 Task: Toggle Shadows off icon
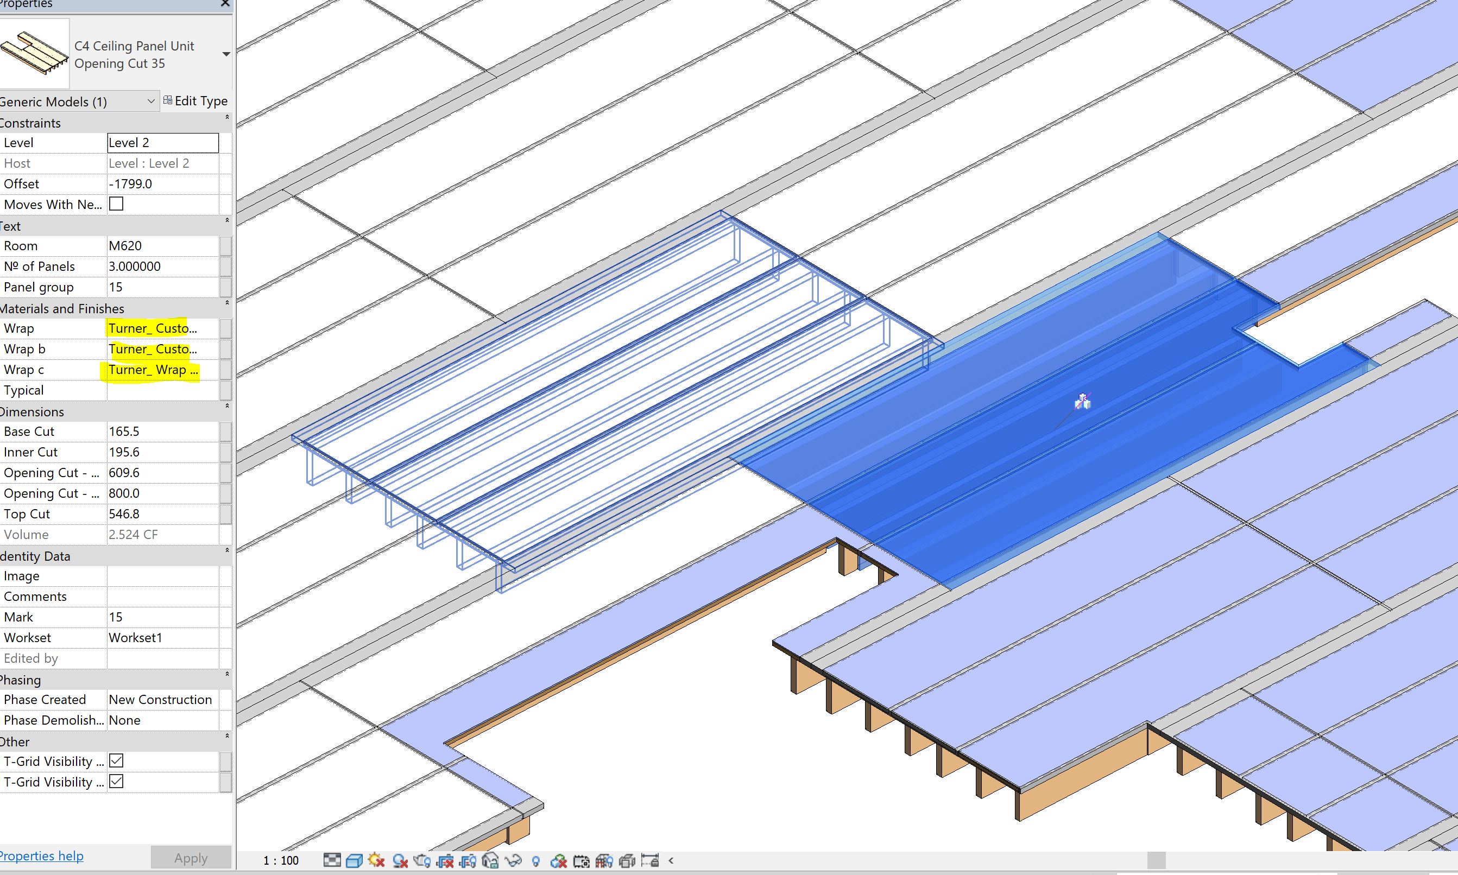point(400,860)
